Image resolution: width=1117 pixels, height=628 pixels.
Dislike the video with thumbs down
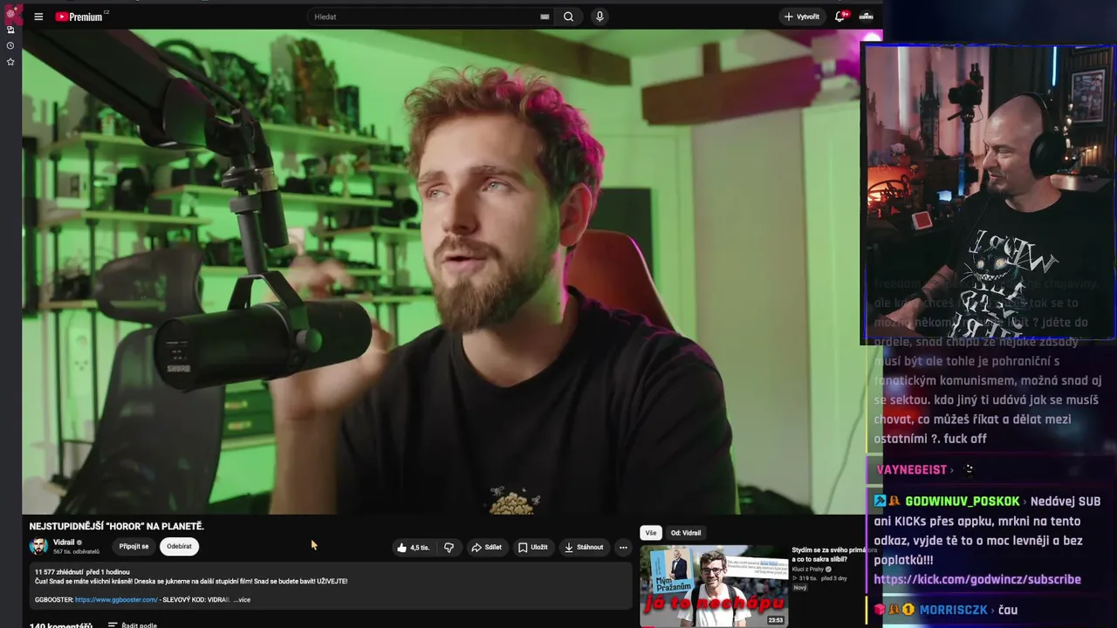click(449, 548)
